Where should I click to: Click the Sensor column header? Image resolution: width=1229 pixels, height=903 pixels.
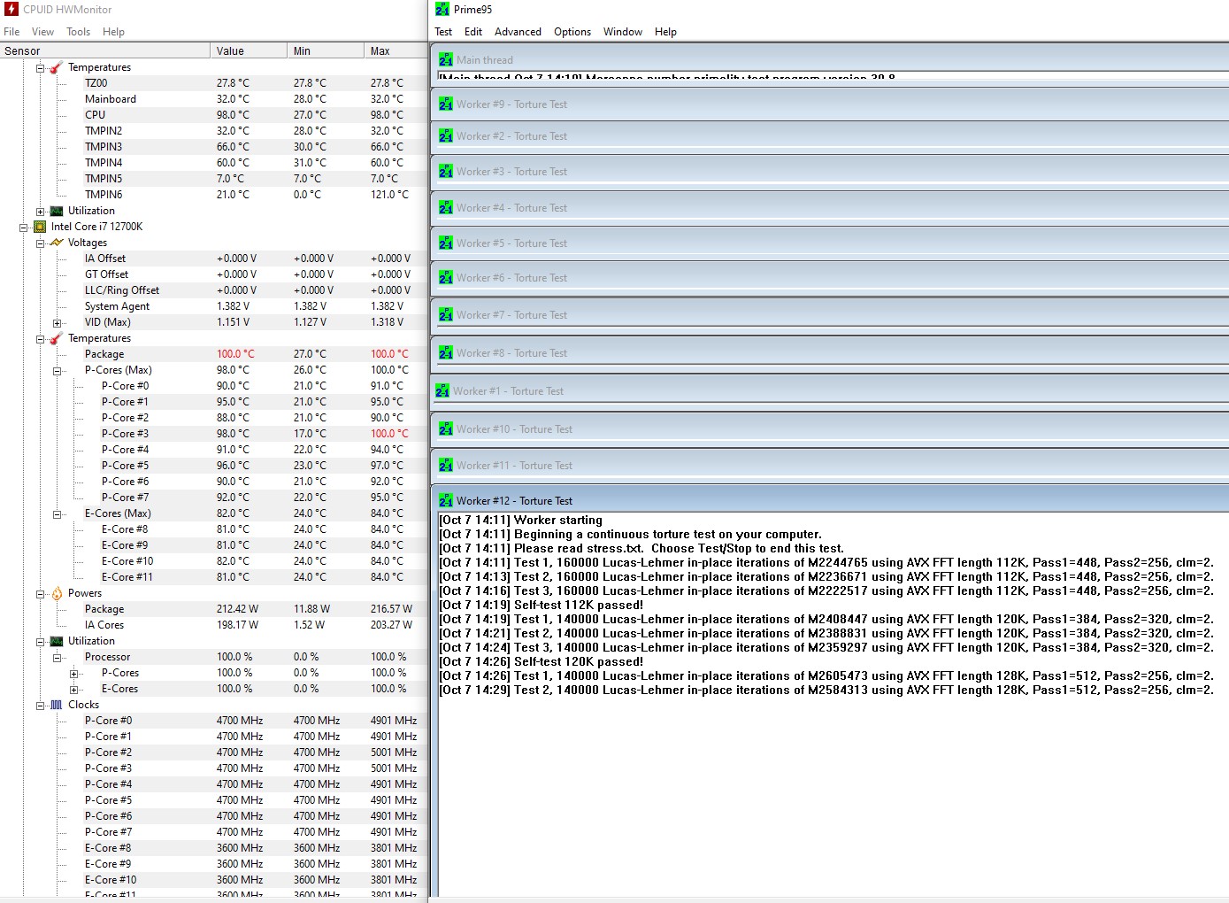(x=105, y=51)
